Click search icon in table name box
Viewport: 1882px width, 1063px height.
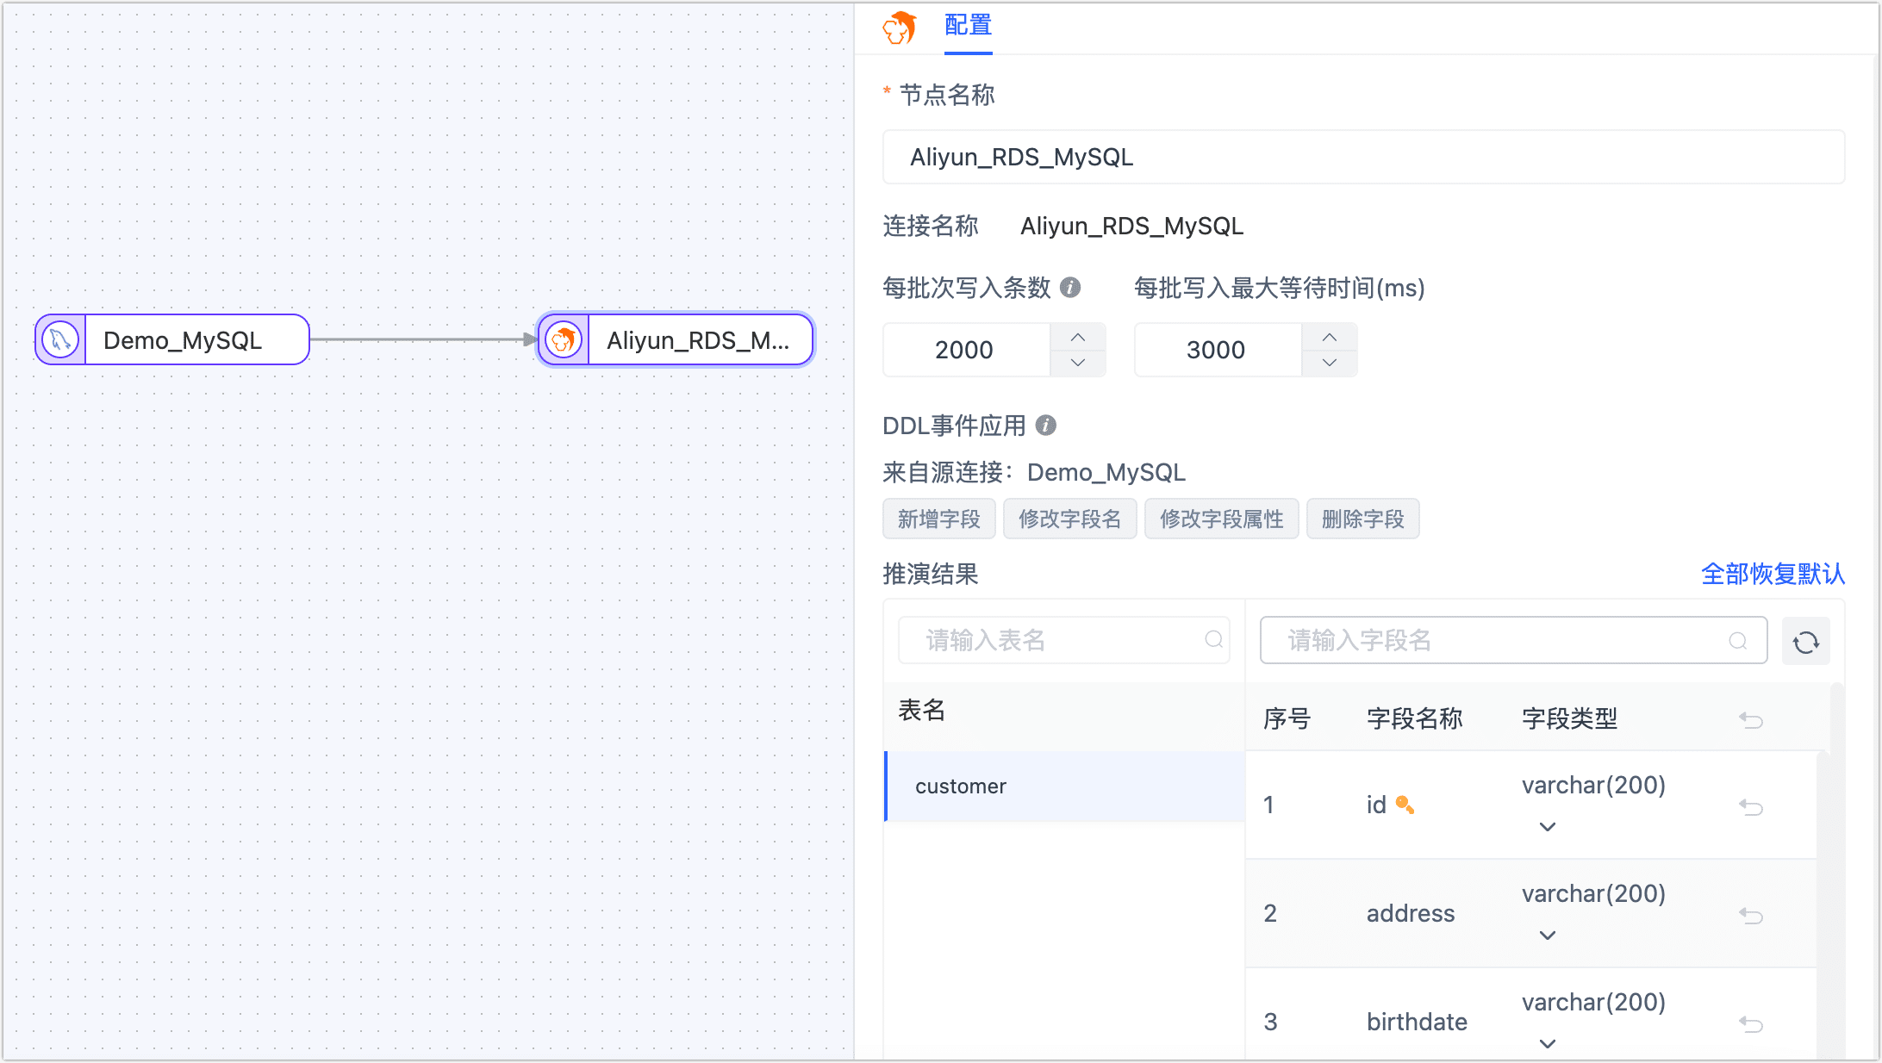pyautogui.click(x=1213, y=640)
